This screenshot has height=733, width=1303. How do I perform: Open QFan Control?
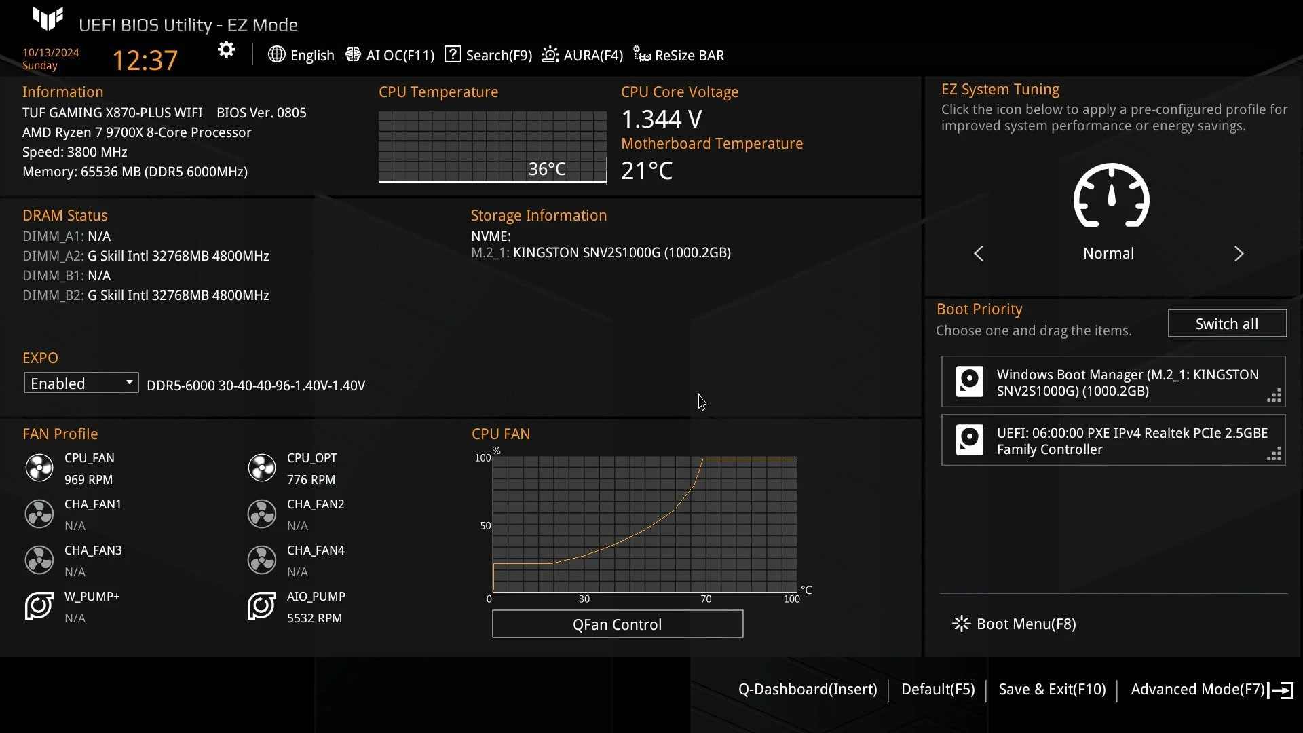click(x=618, y=624)
